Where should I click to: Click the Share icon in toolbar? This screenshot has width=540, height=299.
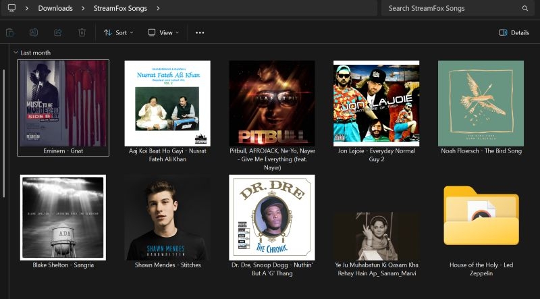[x=58, y=32]
